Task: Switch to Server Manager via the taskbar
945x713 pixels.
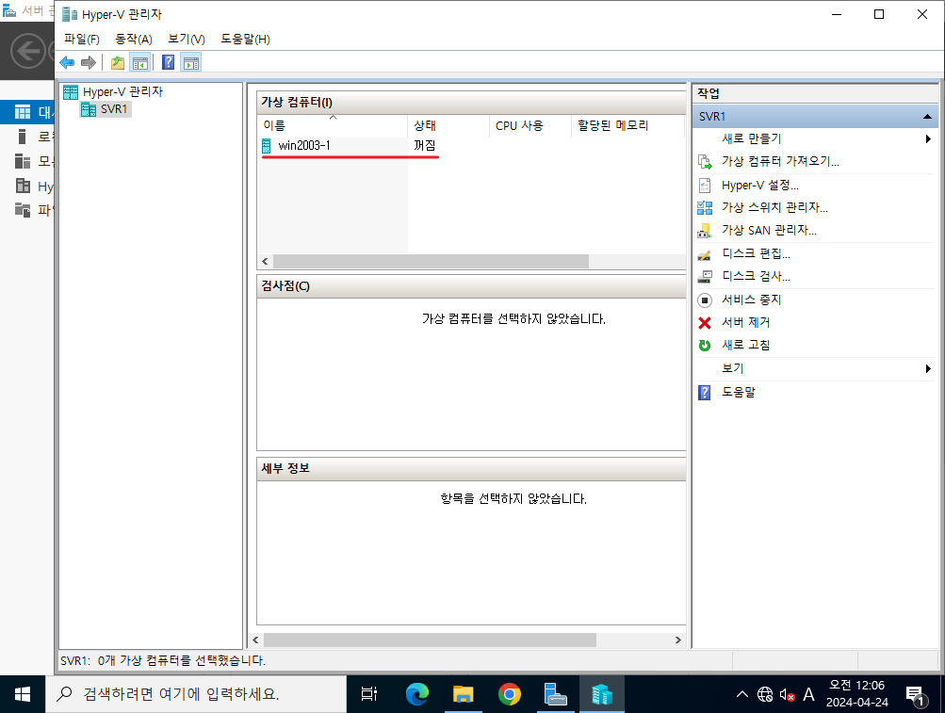Action: point(555,694)
